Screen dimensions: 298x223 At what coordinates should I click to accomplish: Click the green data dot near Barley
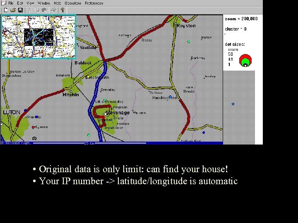pyautogui.click(x=189, y=42)
